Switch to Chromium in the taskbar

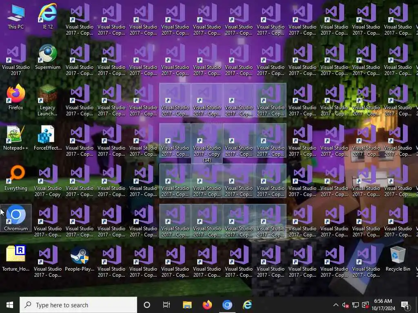tap(227, 305)
